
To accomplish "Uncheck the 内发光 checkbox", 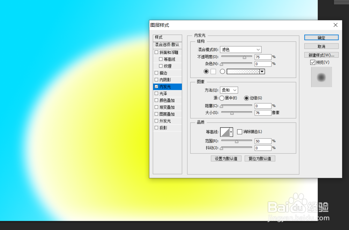I will pyautogui.click(x=156, y=87).
